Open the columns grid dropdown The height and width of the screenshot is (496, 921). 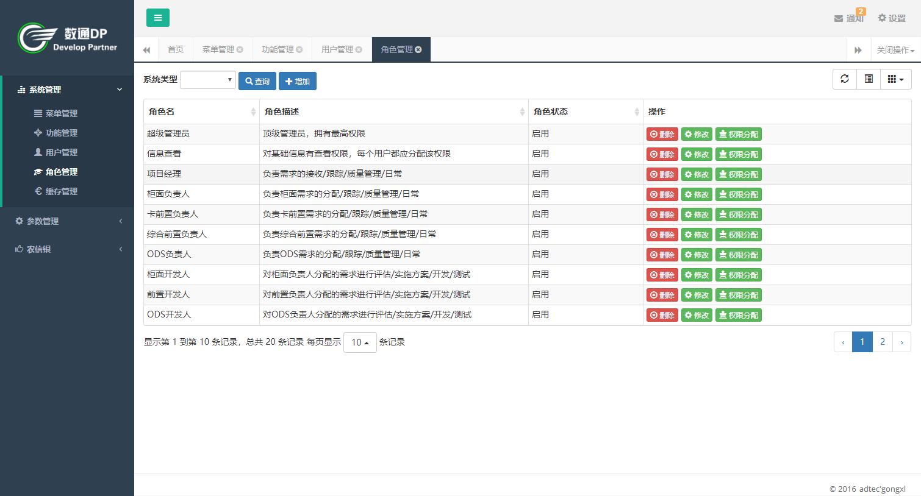point(896,79)
